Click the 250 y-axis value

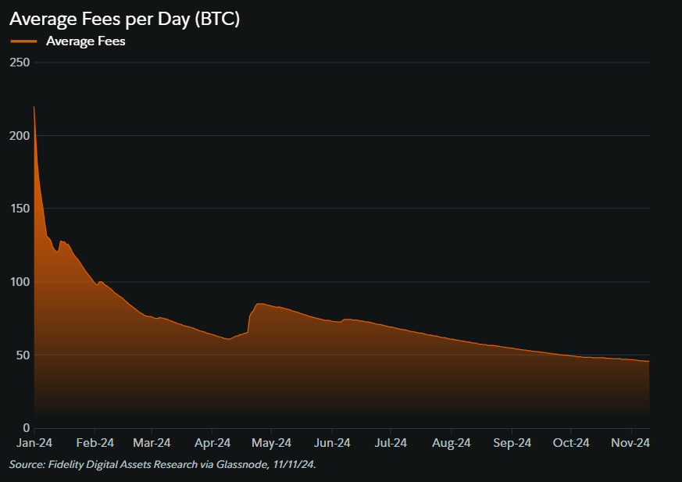[x=20, y=62]
